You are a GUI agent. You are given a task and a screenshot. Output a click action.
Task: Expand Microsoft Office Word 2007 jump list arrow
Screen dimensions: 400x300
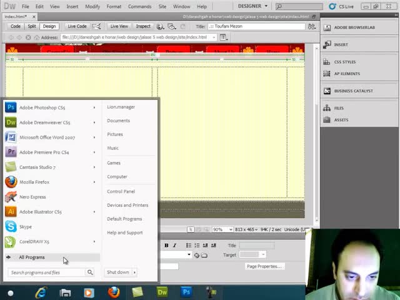[x=94, y=137]
